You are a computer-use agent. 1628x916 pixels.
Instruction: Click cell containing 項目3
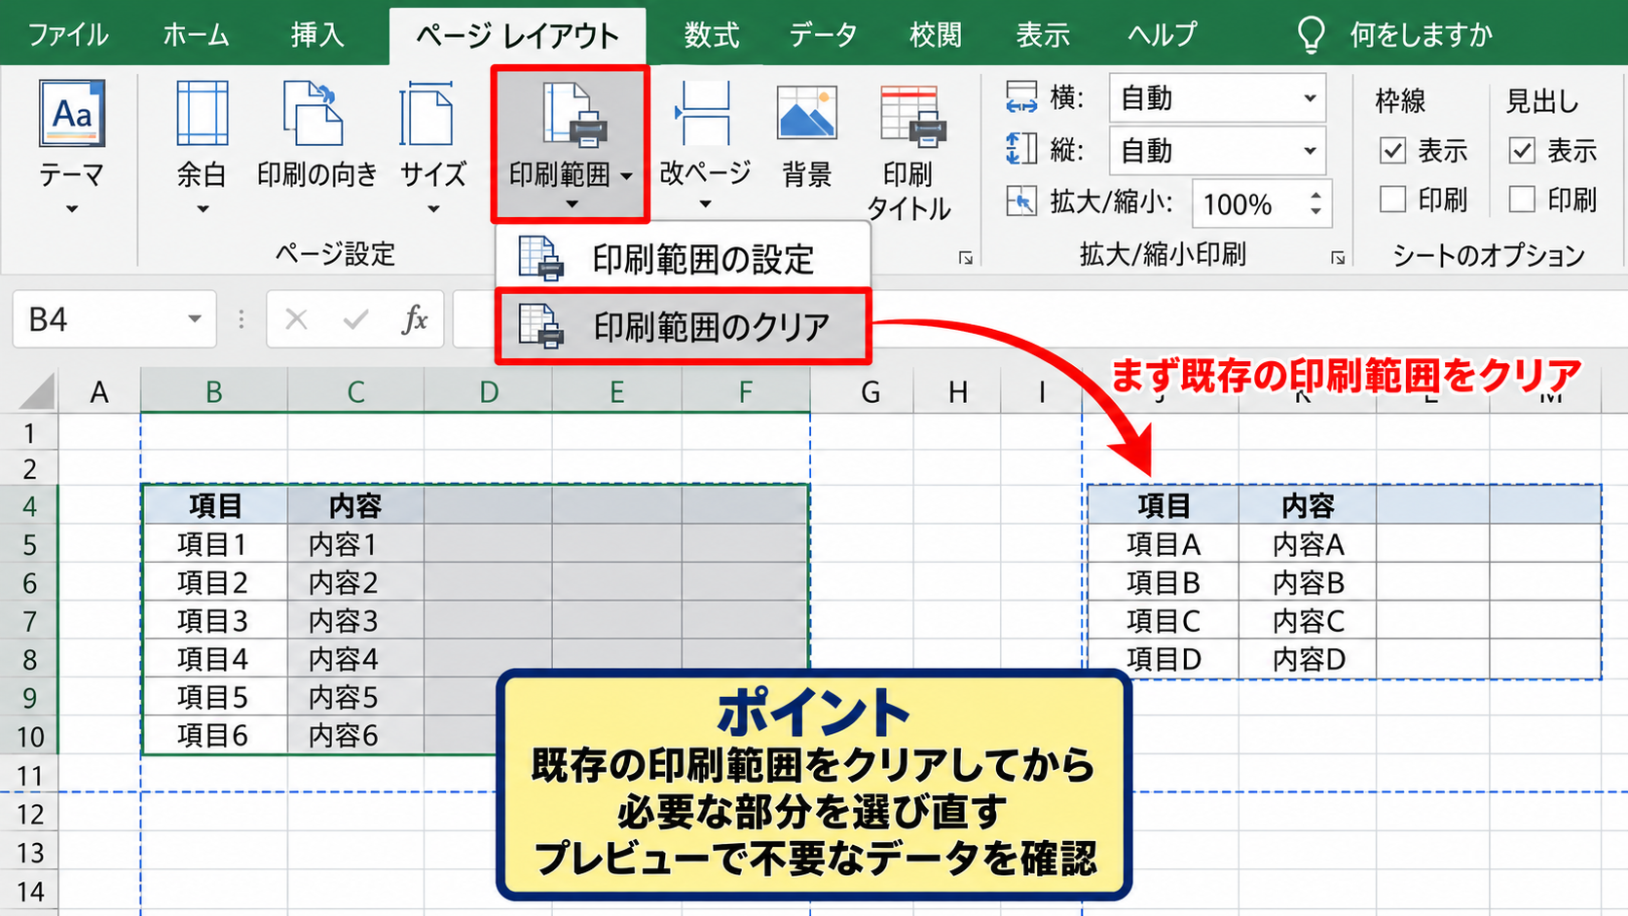[x=213, y=621]
